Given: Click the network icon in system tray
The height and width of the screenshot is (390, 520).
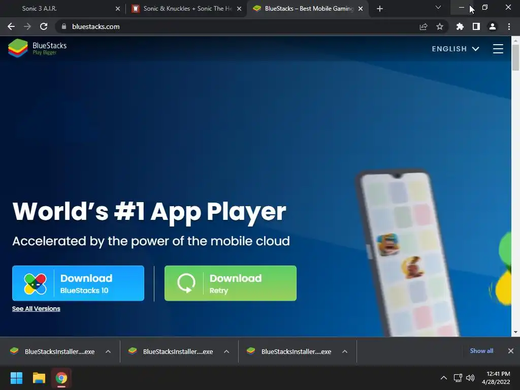Looking at the screenshot, I should [458, 378].
